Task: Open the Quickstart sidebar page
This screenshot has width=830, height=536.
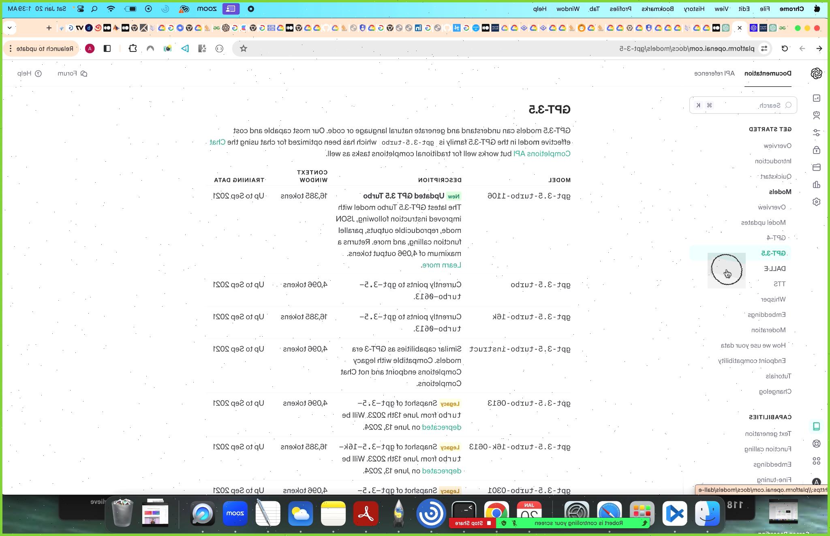Action: point(776,177)
